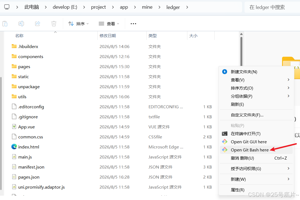Click the project breadcrumb
Viewport: 300px width, 200px height.
click(x=98, y=7)
